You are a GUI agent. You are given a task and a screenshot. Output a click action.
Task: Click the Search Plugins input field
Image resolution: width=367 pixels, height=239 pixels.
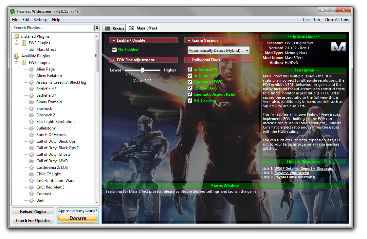pyautogui.click(x=52, y=28)
